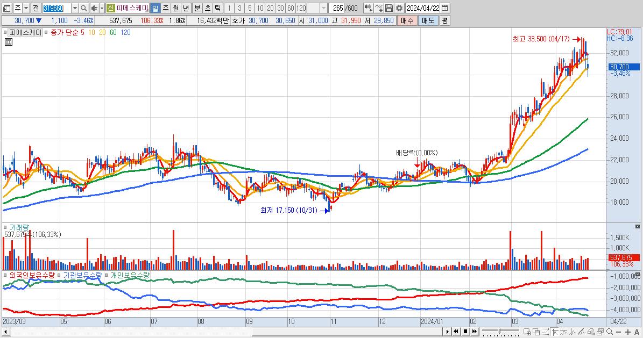643x338 pixels.
Task: Close the volume panel with x button
Action: 637,227
